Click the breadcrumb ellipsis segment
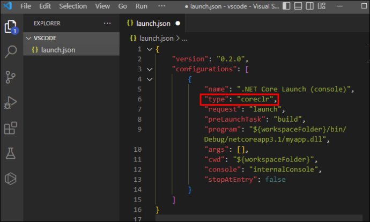 point(184,39)
